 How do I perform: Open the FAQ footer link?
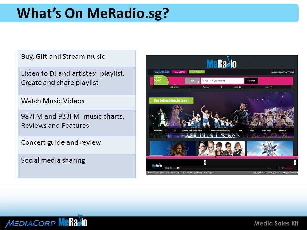pyautogui.click(x=180, y=173)
